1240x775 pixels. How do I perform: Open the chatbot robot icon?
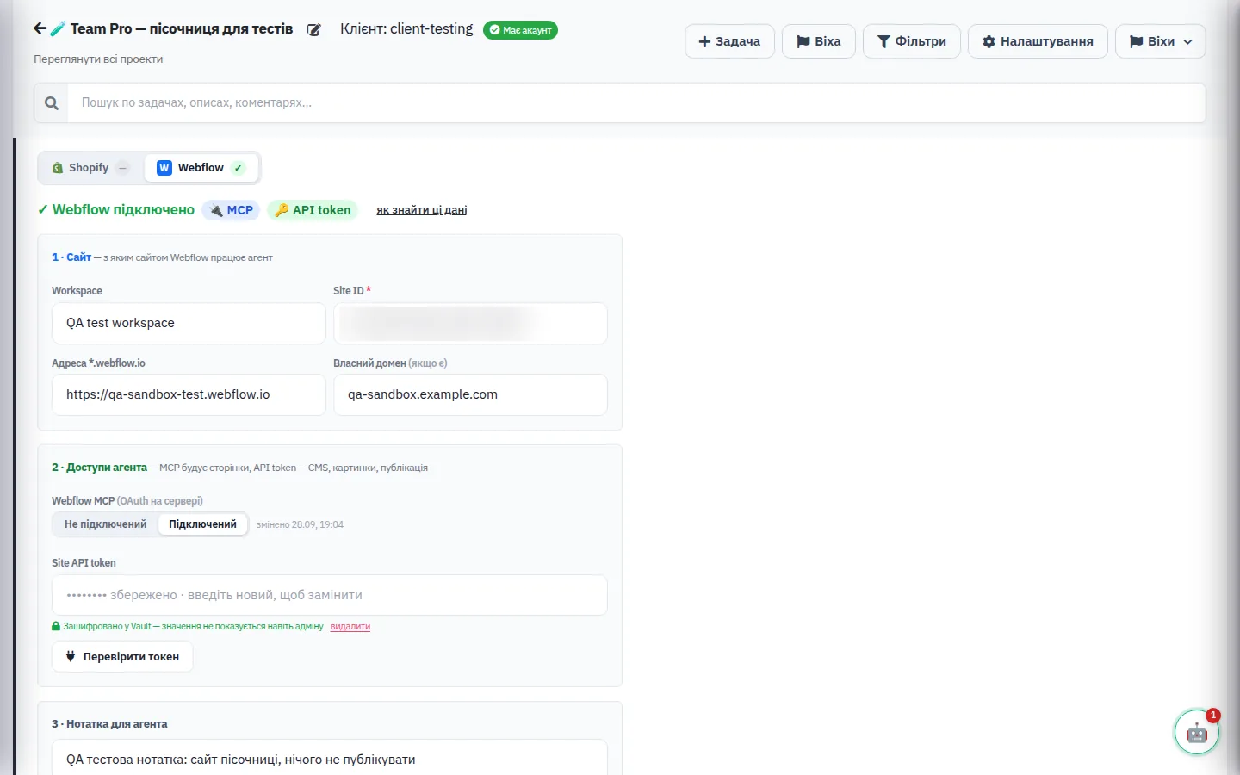(x=1197, y=733)
